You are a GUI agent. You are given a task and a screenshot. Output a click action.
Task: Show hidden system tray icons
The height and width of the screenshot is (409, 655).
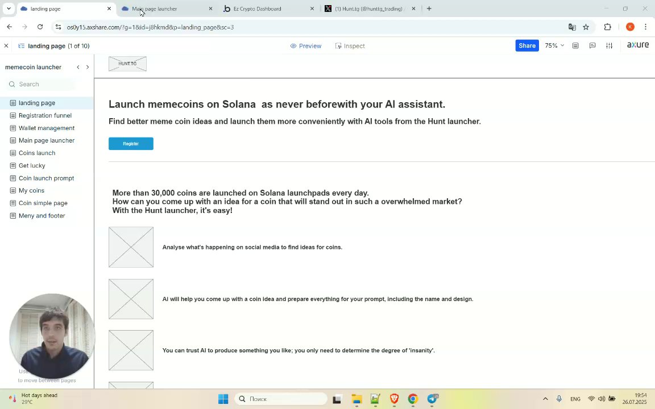click(x=545, y=399)
